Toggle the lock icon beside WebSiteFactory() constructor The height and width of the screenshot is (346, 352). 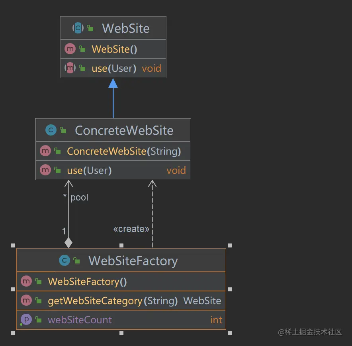coord(38,281)
